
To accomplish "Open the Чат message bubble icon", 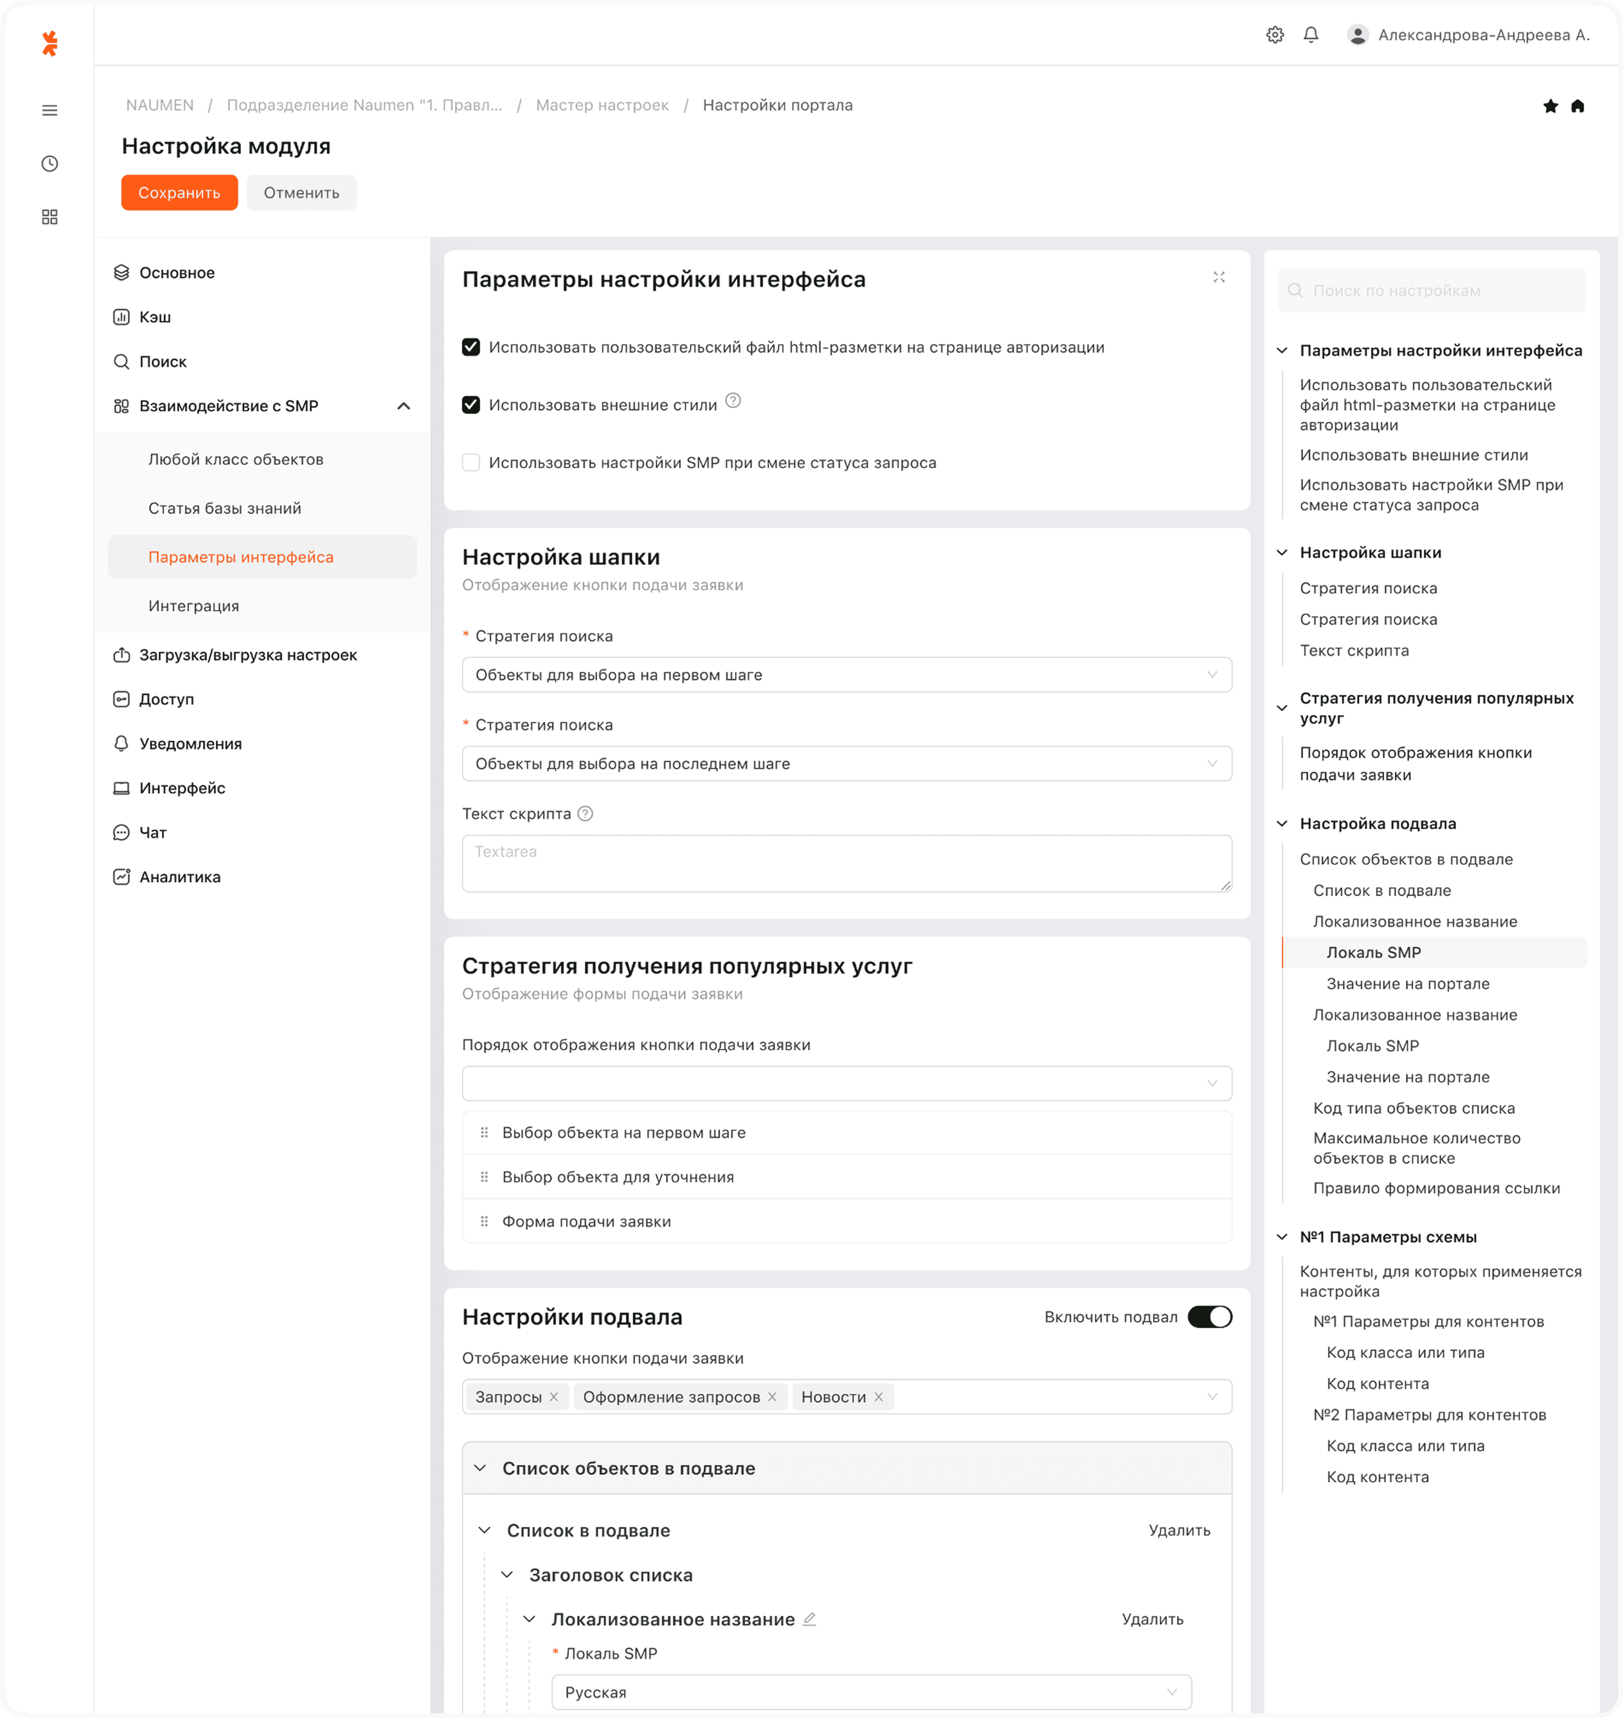I will coord(121,832).
